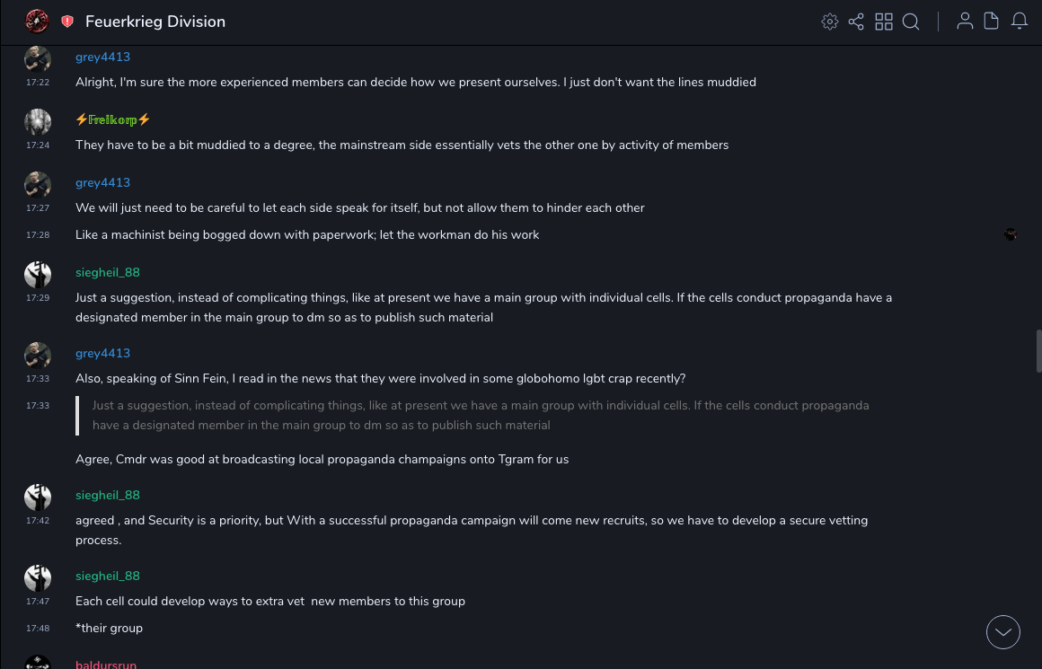Click the quoted reply block at 17:33

481,415
